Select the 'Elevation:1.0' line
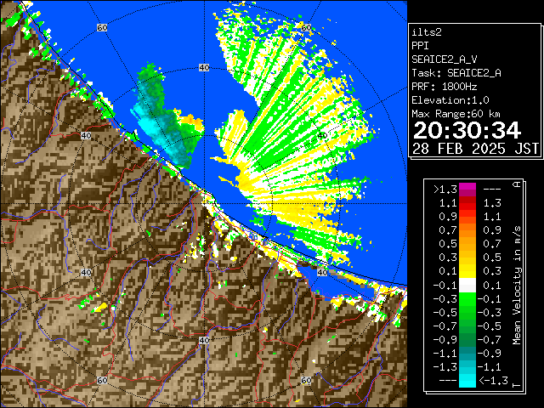The image size is (544, 408). 450,100
